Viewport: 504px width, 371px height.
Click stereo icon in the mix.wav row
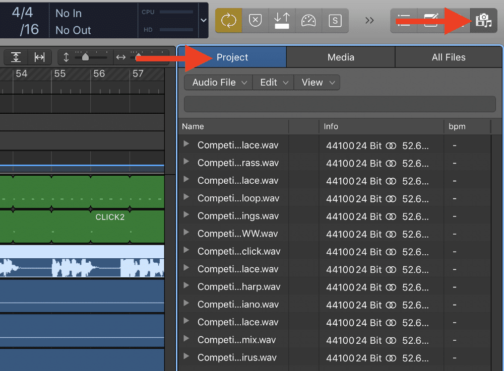point(391,340)
